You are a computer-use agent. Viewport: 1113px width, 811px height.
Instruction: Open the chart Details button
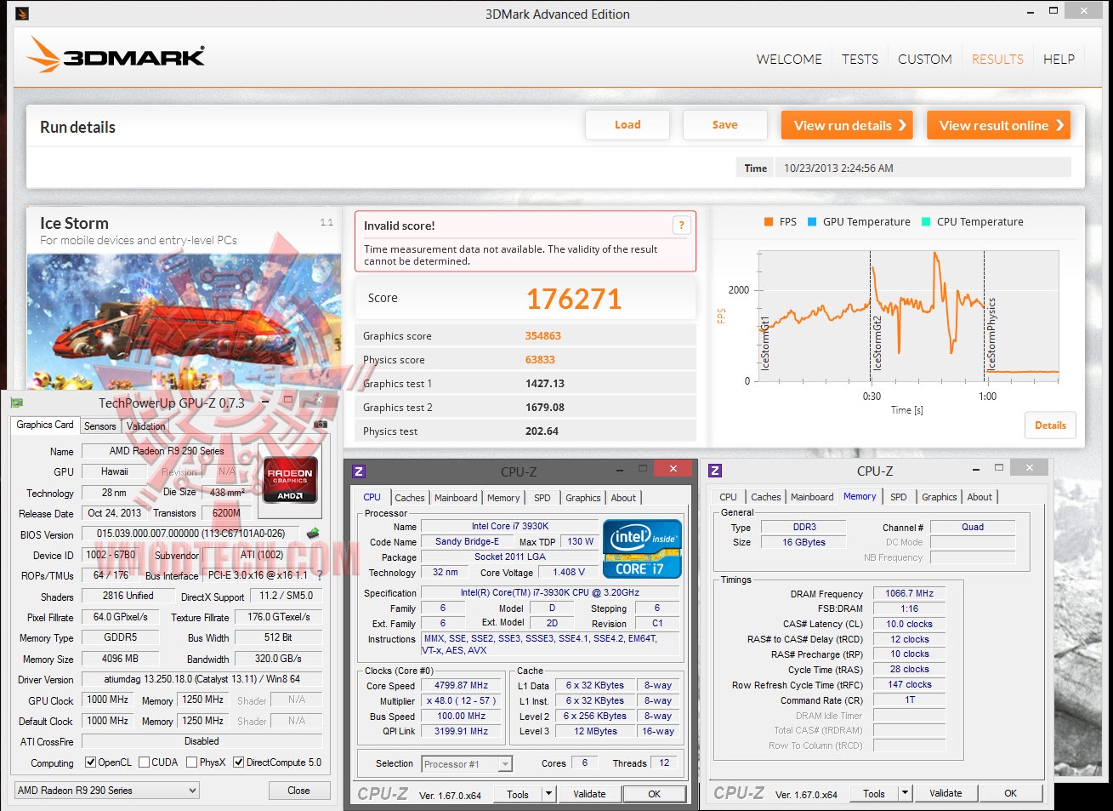click(1050, 425)
